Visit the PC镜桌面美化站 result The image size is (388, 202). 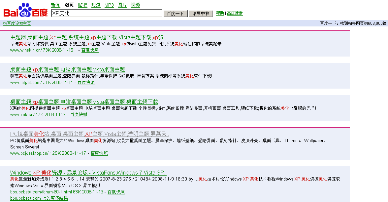(89, 134)
